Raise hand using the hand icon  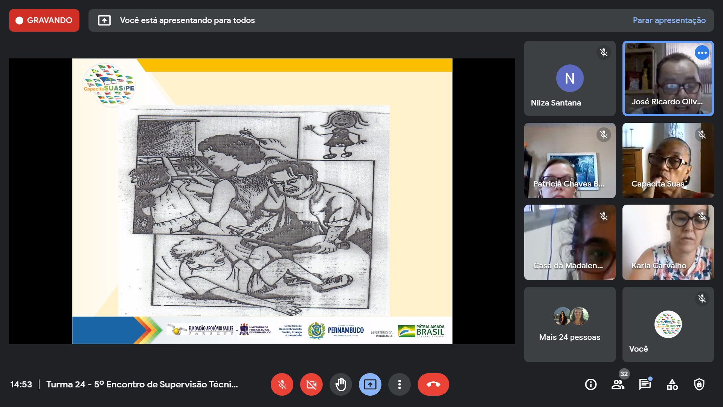tap(340, 384)
